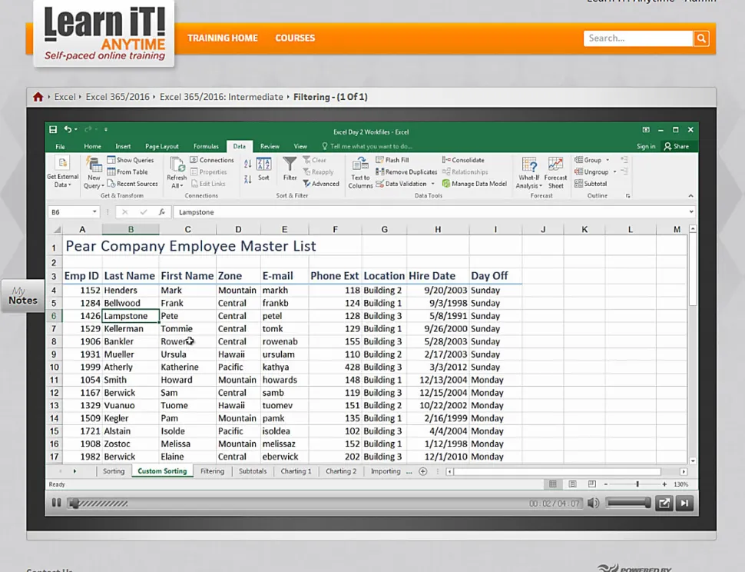The image size is (745, 572).
Task: Customize Quick Access Toolbar dropdown
Action: [106, 129]
